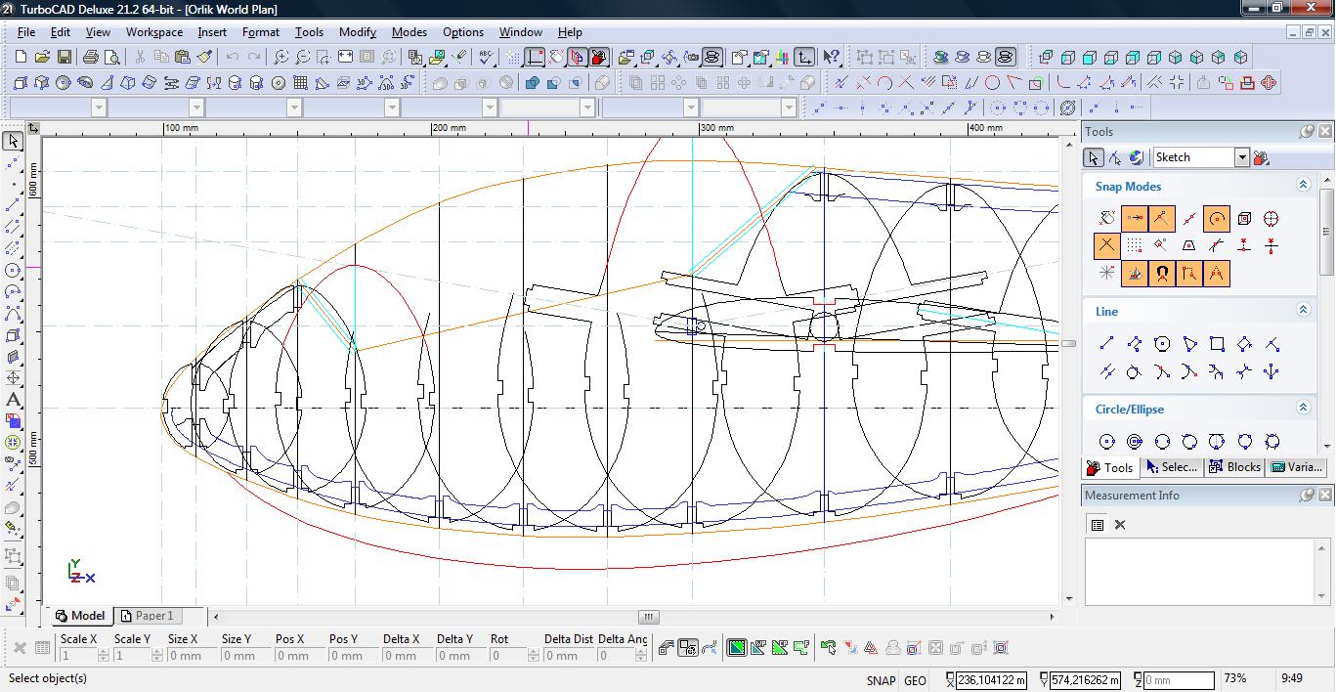Switch to the Blocks palette tab
This screenshot has height=692, width=1336.
[x=1235, y=467]
